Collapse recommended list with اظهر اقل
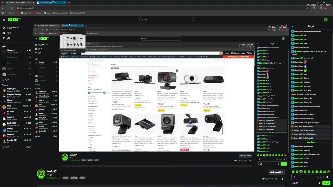This screenshot has height=187, width=333. [28, 147]
